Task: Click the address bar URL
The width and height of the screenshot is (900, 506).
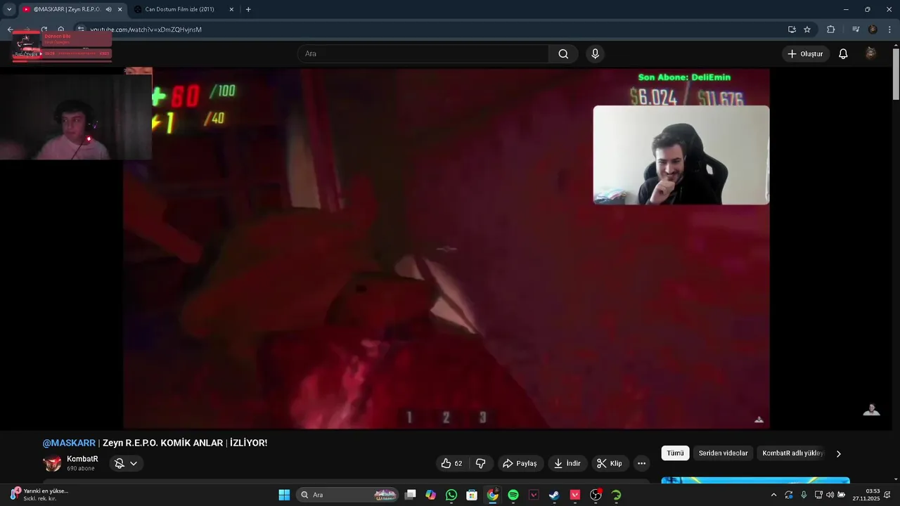Action: pyautogui.click(x=146, y=30)
